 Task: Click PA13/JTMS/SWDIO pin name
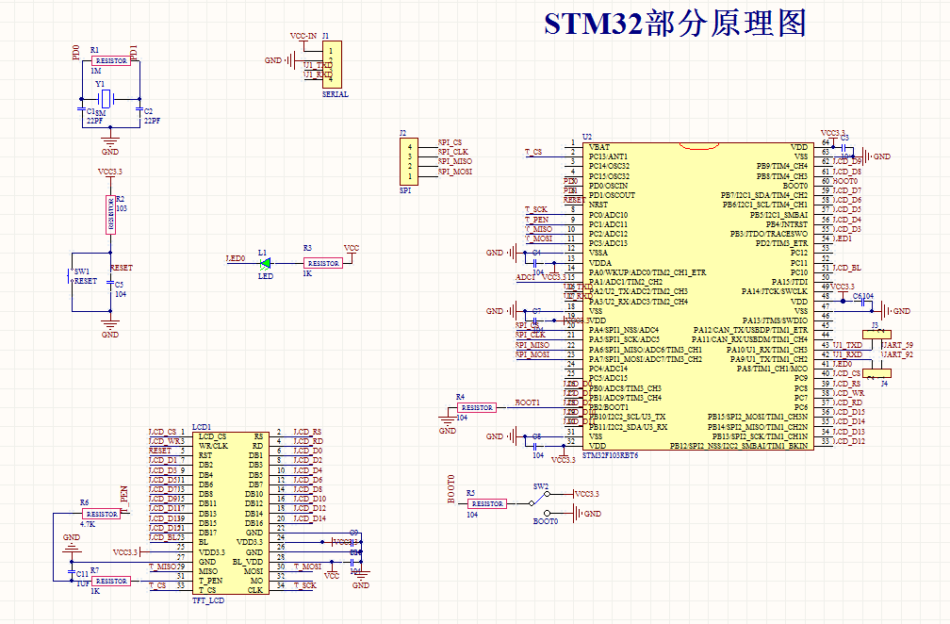pyautogui.click(x=775, y=320)
